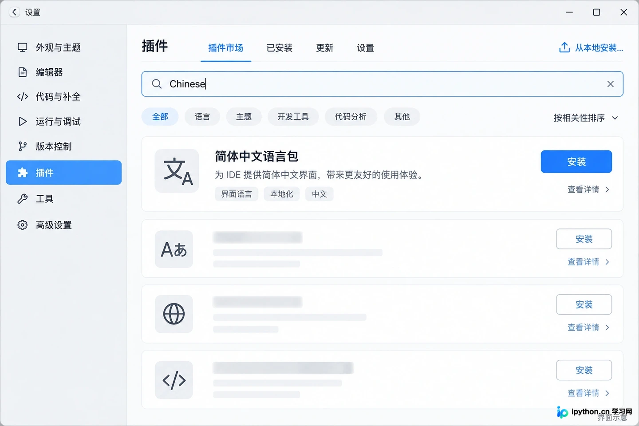This screenshot has width=639, height=426.
Task: Select the 代码分析 filter chip
Action: (x=351, y=117)
